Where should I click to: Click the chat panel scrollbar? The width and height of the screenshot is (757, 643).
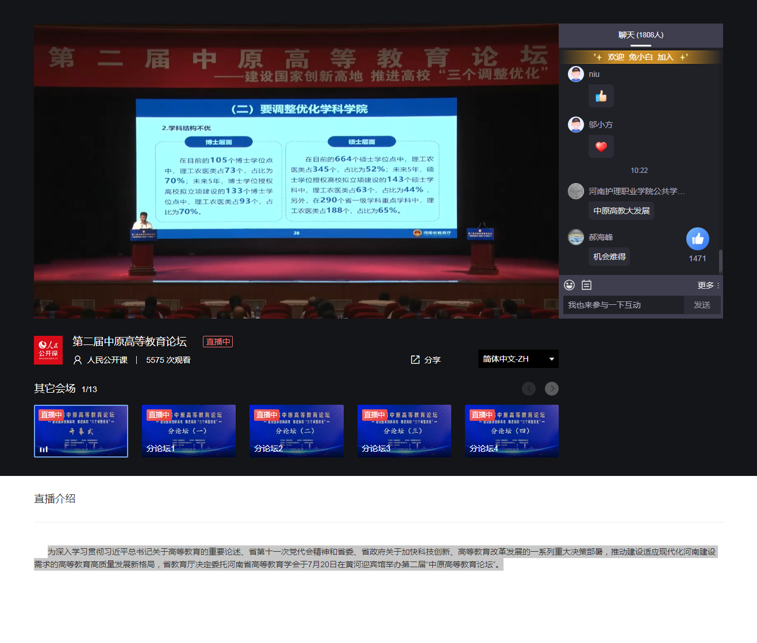pyautogui.click(x=720, y=261)
